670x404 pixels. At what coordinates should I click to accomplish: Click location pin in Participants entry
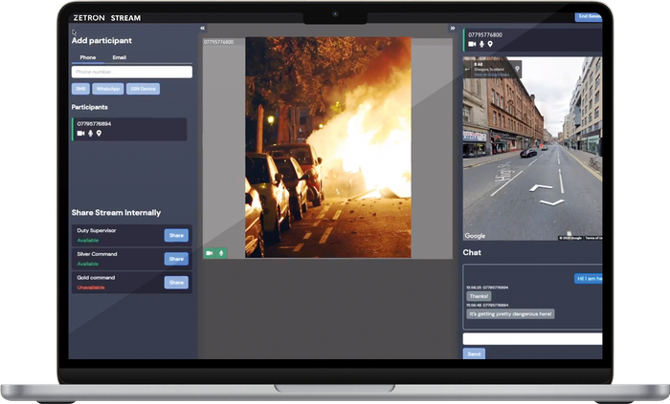99,133
